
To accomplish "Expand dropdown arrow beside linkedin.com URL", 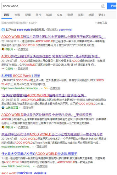I will click(42, 88).
